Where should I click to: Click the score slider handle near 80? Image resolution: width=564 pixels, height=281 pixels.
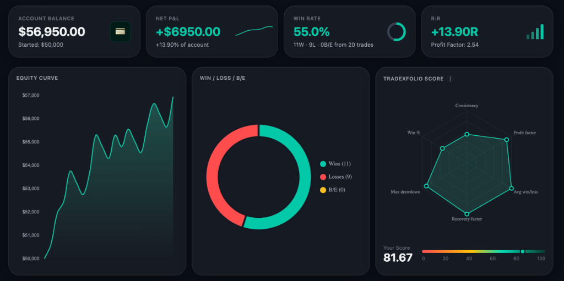[523, 251]
